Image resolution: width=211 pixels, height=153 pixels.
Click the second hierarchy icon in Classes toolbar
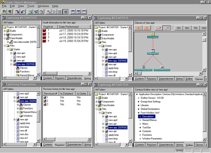pos(147,28)
